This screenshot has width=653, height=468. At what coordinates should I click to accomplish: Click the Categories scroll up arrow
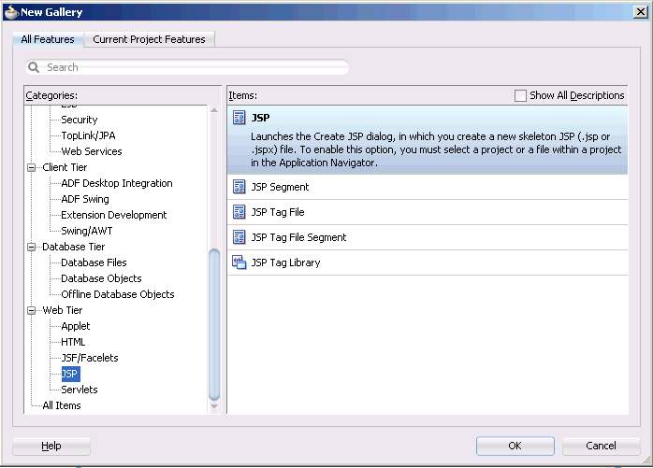tap(214, 110)
